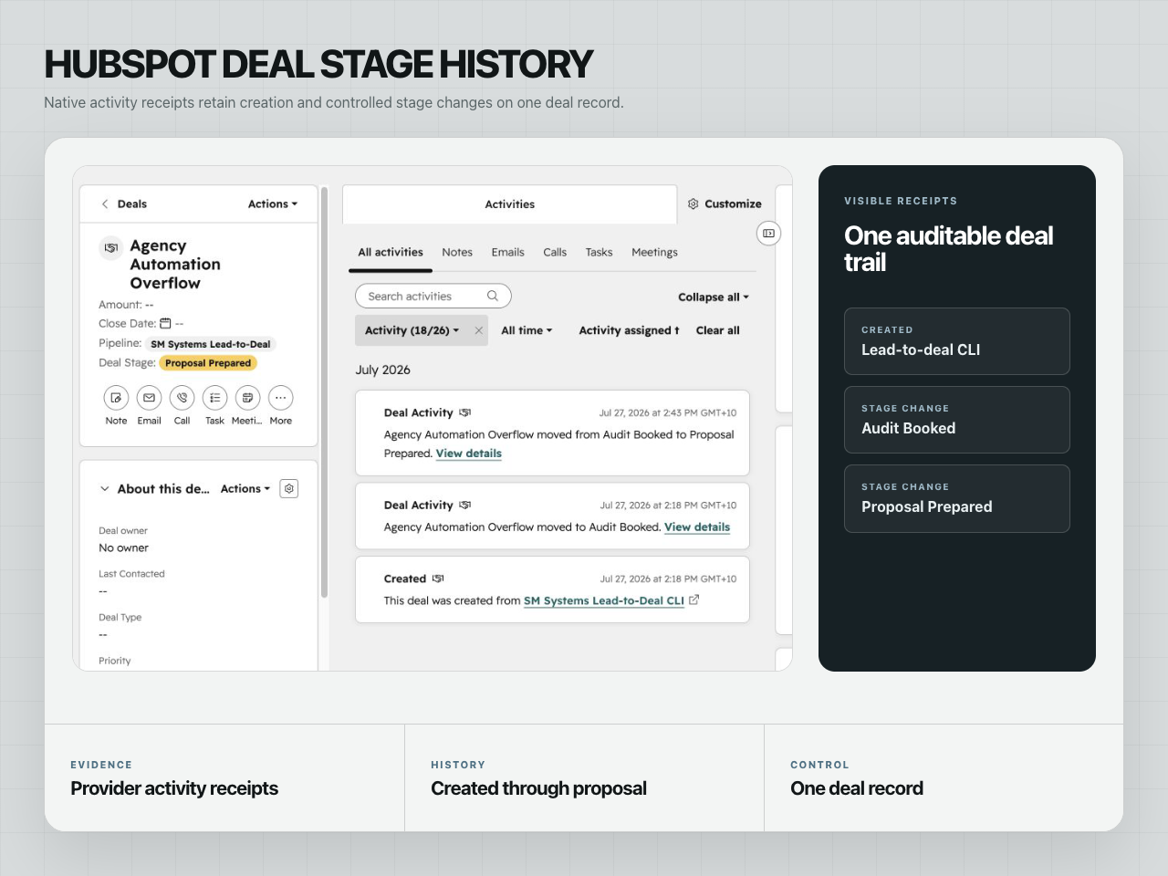This screenshot has width=1168, height=876.
Task: Click the Created through proposal text
Action: pos(538,788)
